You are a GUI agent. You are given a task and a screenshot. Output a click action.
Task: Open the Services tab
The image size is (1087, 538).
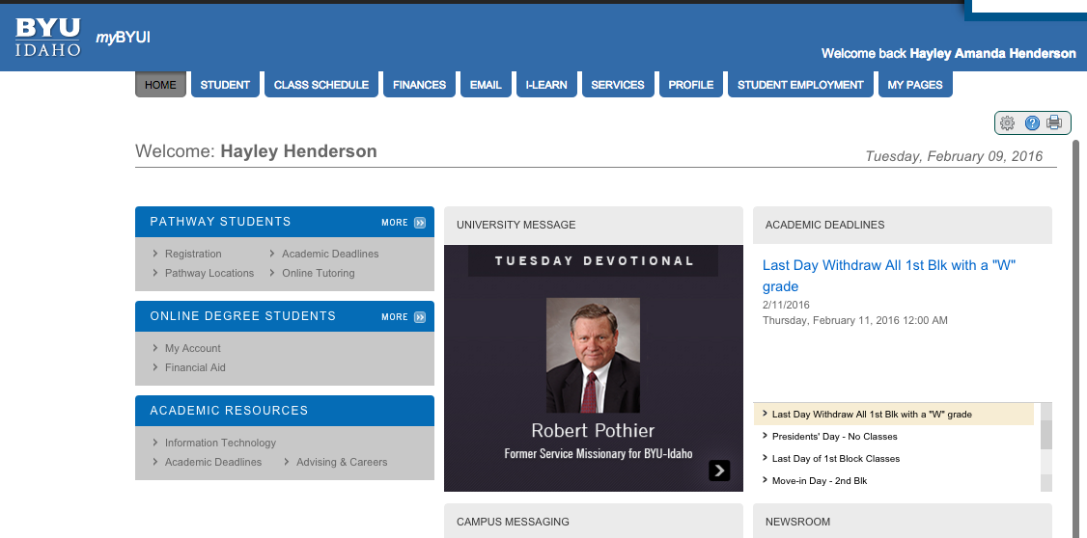pos(618,85)
